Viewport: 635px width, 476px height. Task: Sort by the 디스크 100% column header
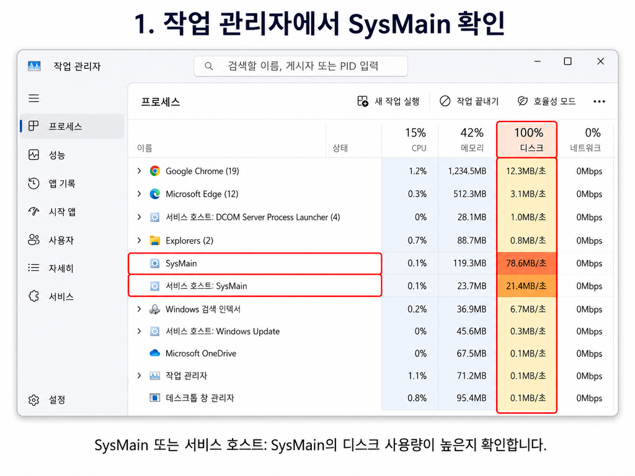coord(527,139)
